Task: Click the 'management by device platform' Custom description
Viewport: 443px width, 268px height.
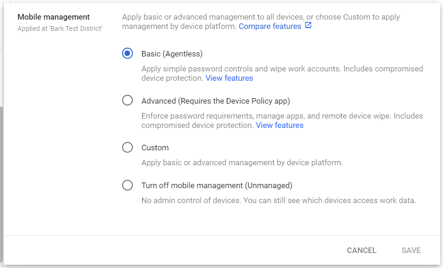Action: 242,163
